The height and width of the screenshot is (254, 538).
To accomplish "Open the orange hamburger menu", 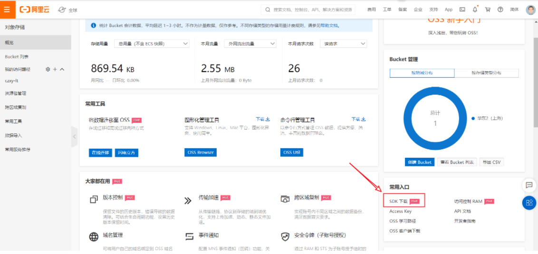I will [8, 9].
